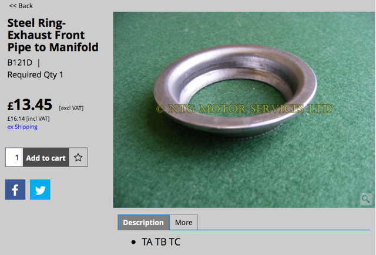Open the ex Shipping link

22,127
